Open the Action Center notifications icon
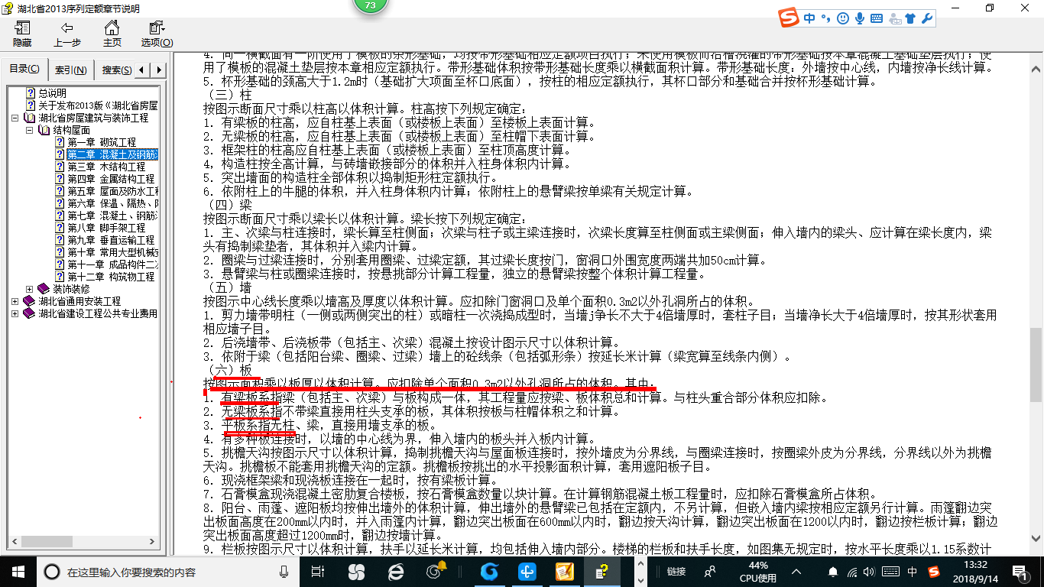 [x=1018, y=572]
